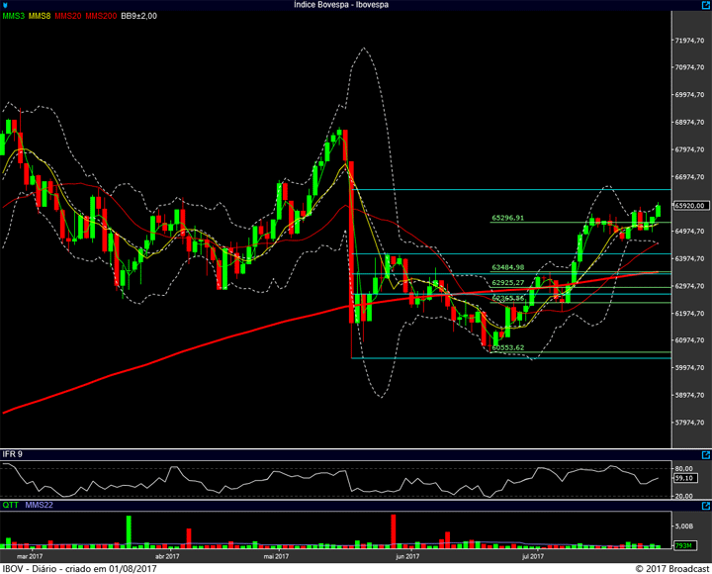Pop out the IFR 9 indicator panel
Viewport: 712px width, 574px height.
[x=706, y=455]
